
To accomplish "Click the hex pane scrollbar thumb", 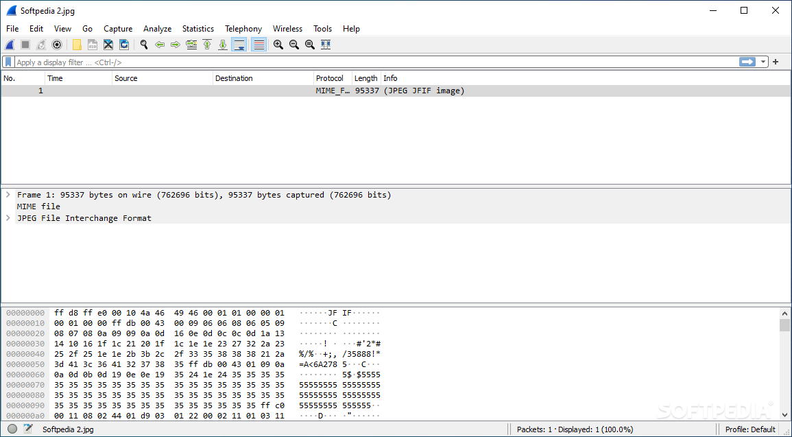I will pos(784,325).
